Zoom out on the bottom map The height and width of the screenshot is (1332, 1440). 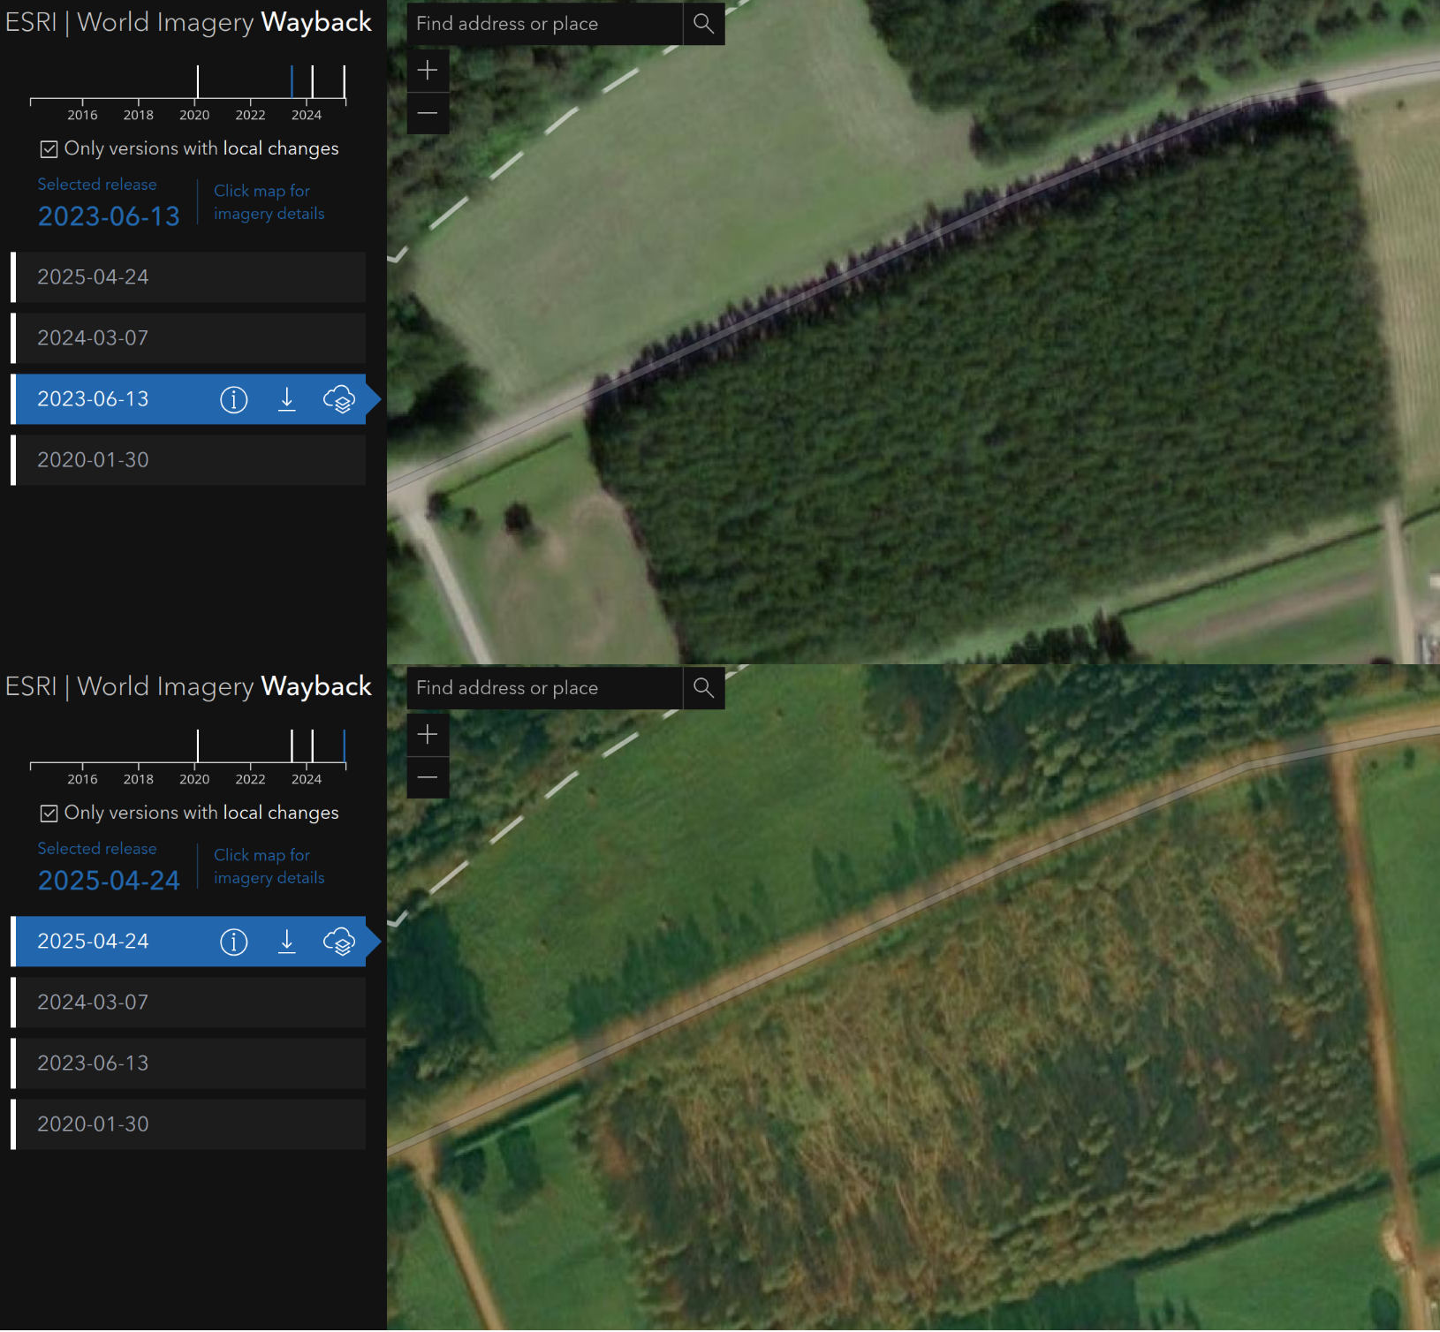pos(428,777)
